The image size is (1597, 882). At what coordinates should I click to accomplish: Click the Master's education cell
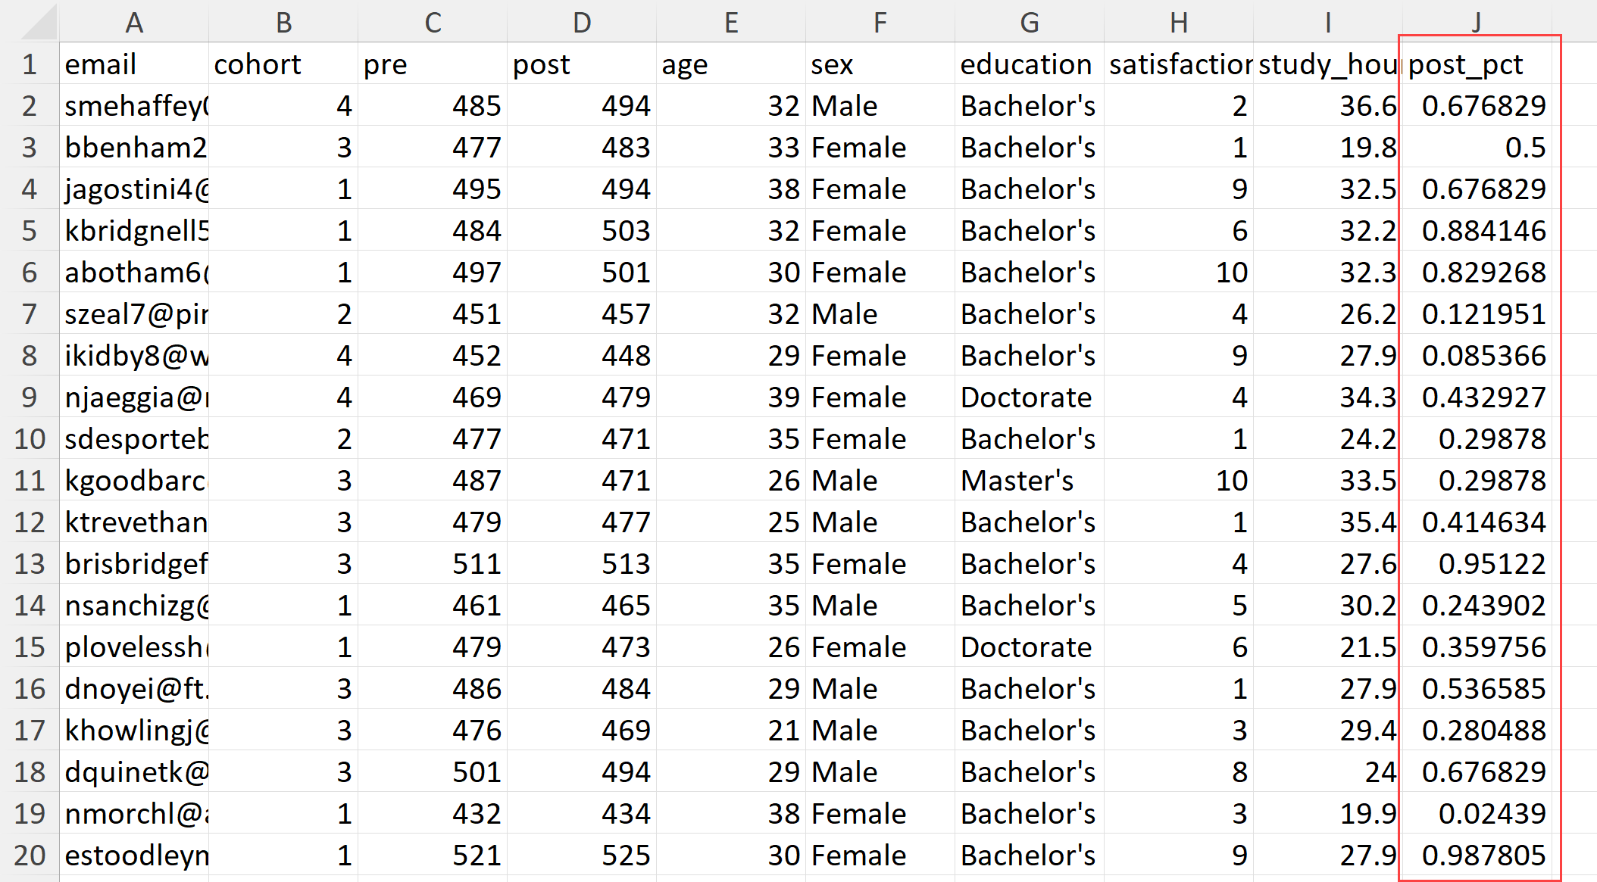[1030, 481]
